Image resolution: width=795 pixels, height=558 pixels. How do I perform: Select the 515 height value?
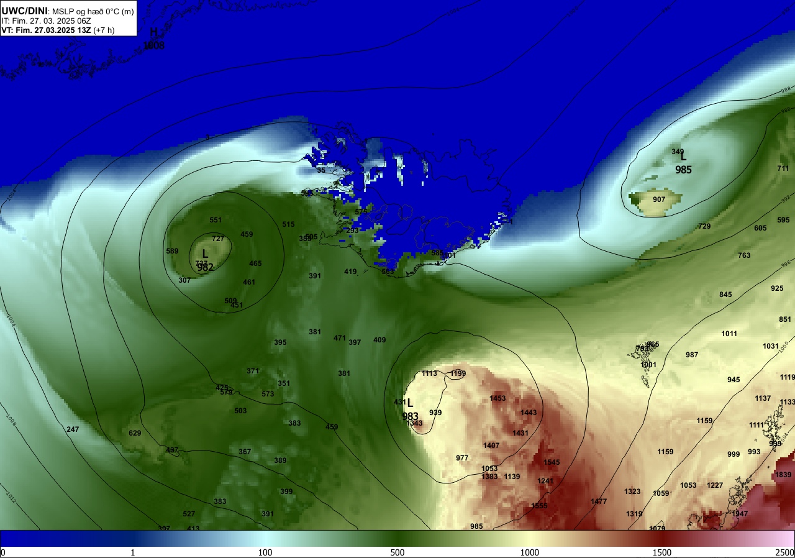tap(288, 224)
